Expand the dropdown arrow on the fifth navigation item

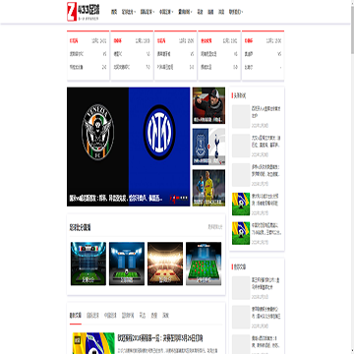[x=192, y=12]
